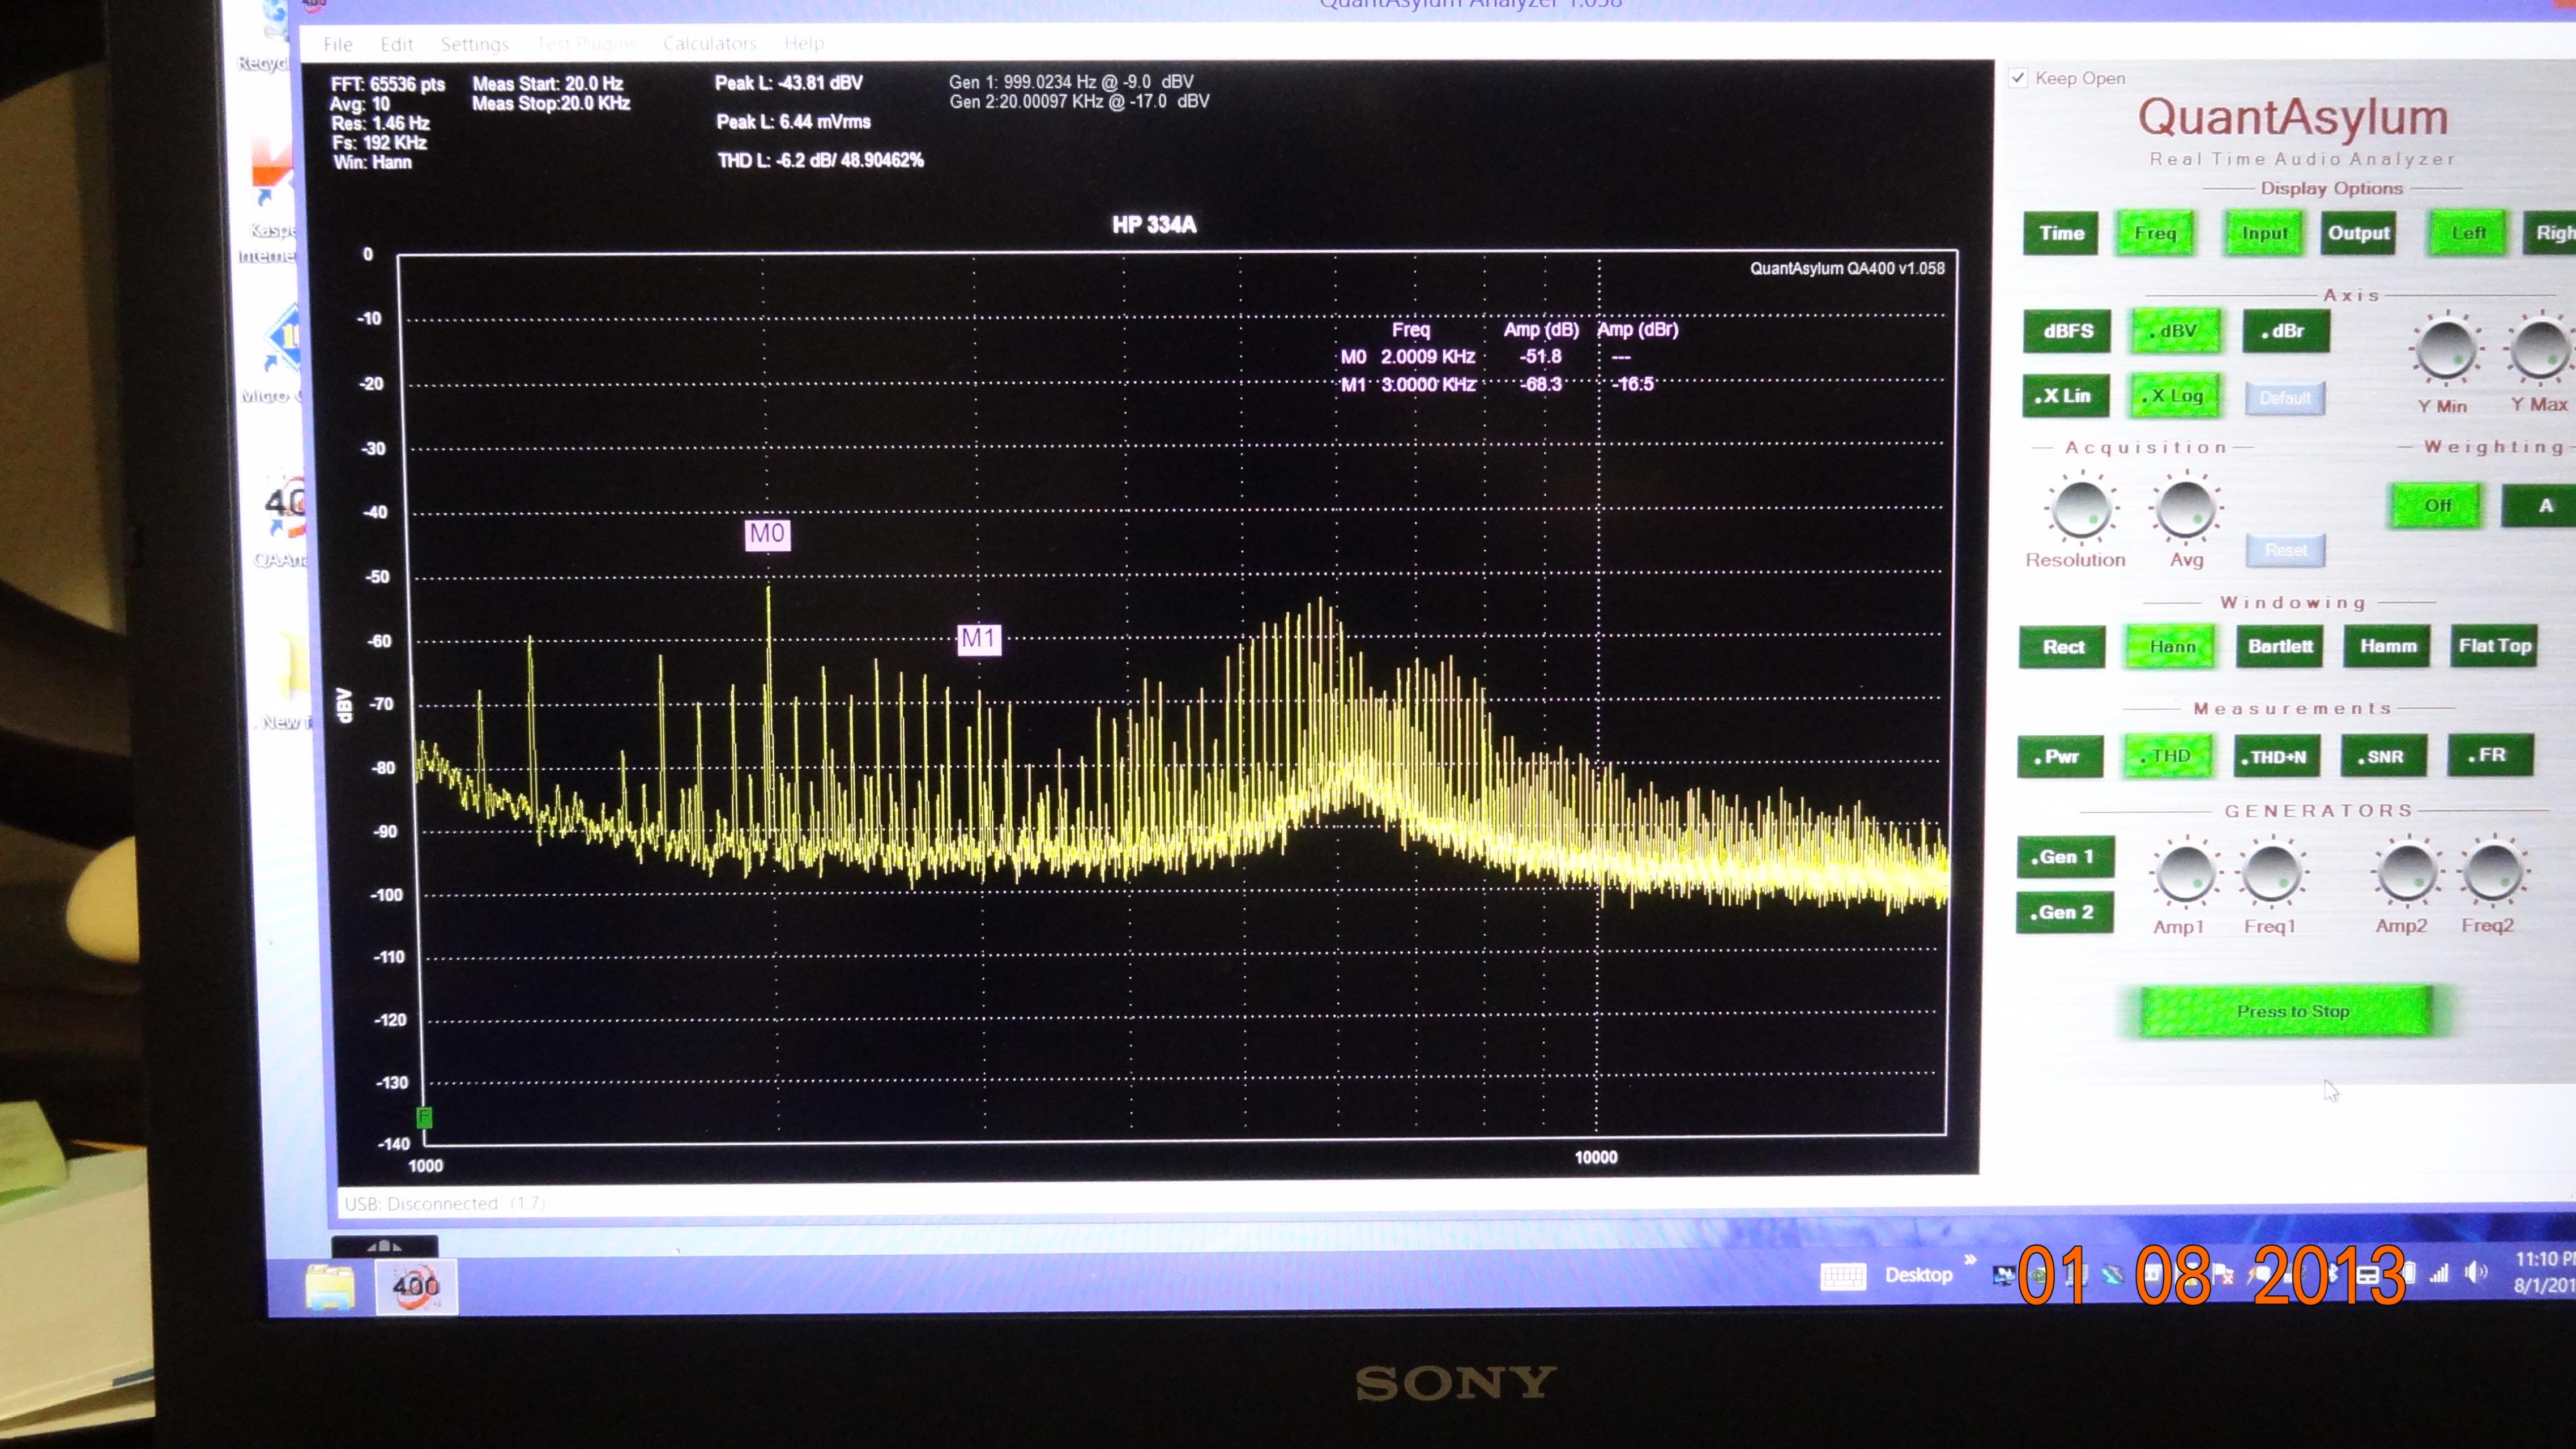Click the HP 334A graph title

[1154, 225]
